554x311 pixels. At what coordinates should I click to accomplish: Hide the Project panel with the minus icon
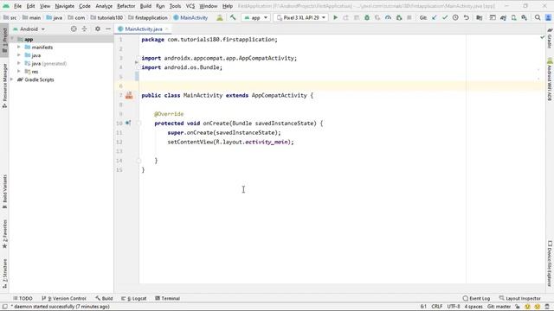pos(108,29)
